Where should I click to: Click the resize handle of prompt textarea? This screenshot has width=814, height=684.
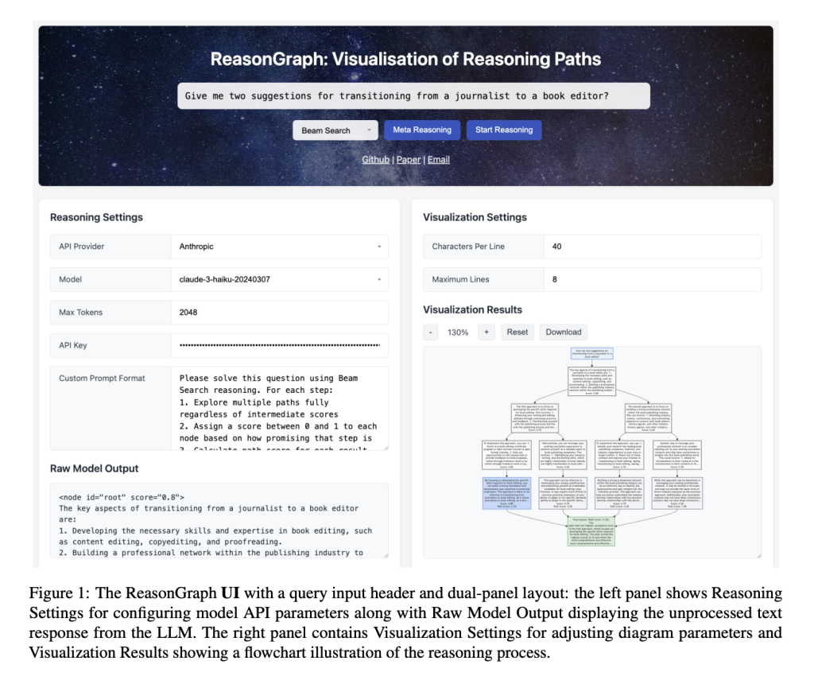pos(386,447)
